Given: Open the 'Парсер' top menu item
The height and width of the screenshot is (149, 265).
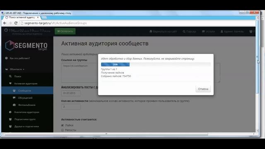Looking at the screenshot, I should pos(189,31).
